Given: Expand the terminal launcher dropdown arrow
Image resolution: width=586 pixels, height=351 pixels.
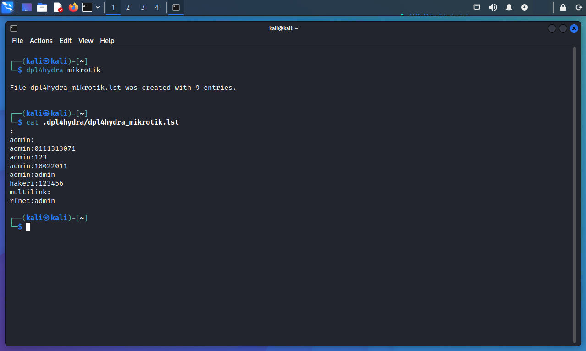Looking at the screenshot, I should [x=98, y=7].
